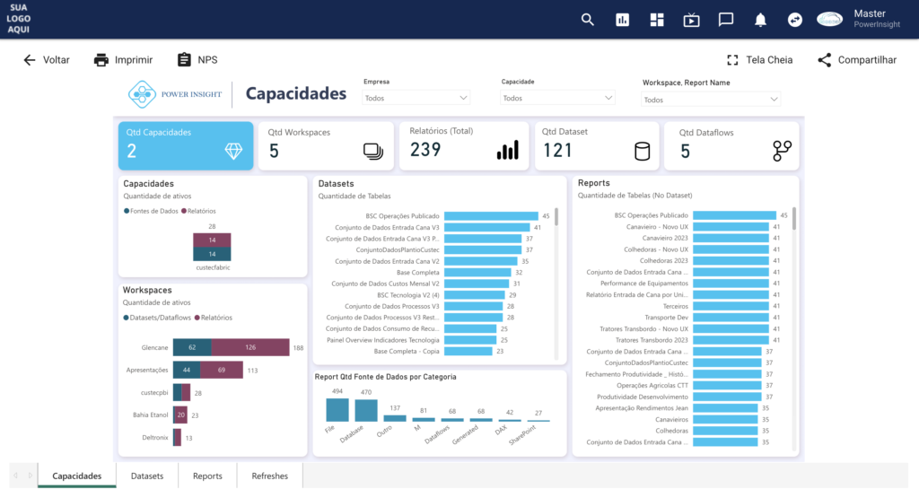Screen dimensions: 919x489
Task: Switch to the Datasets tab
Action: [147, 476]
